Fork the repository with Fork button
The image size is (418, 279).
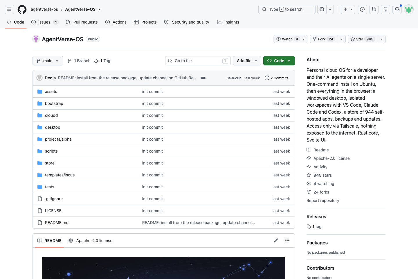(324, 39)
